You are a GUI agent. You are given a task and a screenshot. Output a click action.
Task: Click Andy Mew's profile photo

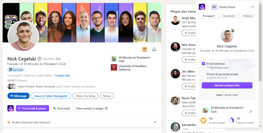(x=175, y=20)
